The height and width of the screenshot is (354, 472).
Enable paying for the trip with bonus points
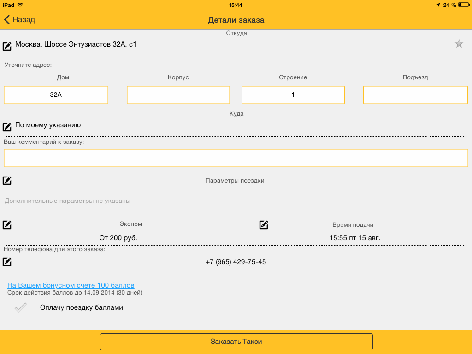point(21,307)
